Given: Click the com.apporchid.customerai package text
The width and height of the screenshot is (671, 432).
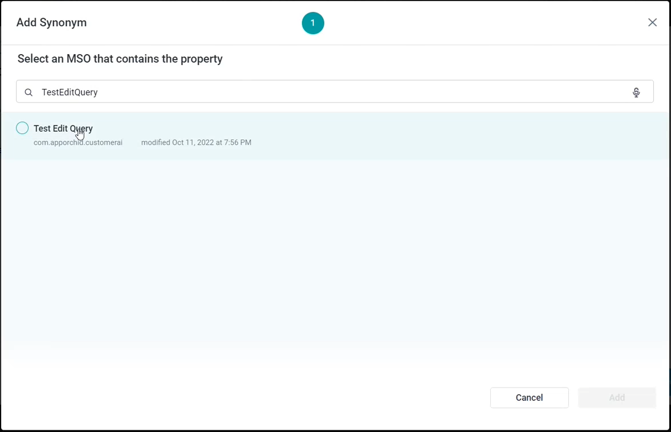Looking at the screenshot, I should pyautogui.click(x=78, y=142).
